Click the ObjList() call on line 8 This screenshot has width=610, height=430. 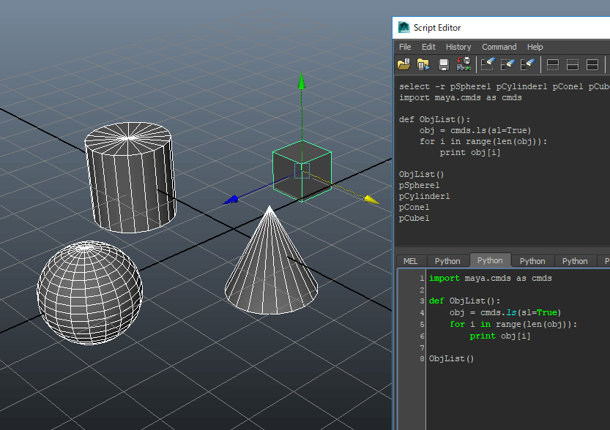click(x=451, y=358)
